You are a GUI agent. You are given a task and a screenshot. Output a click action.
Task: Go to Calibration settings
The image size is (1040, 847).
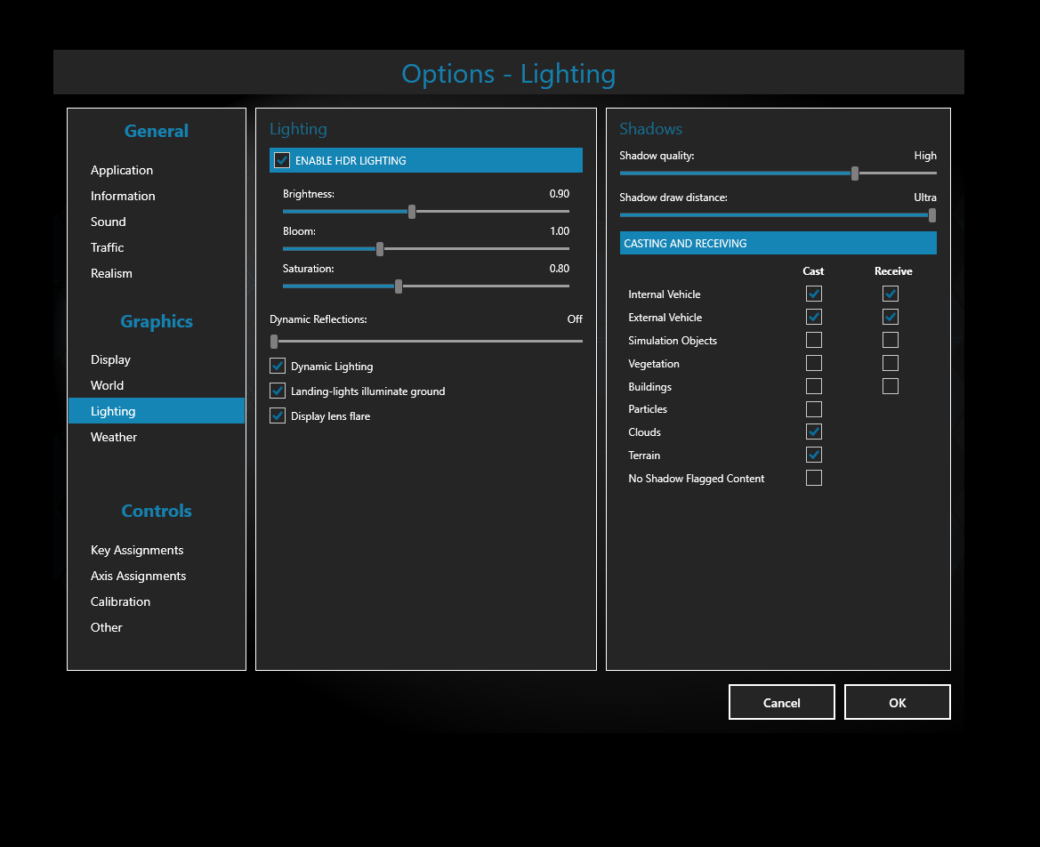tap(120, 602)
